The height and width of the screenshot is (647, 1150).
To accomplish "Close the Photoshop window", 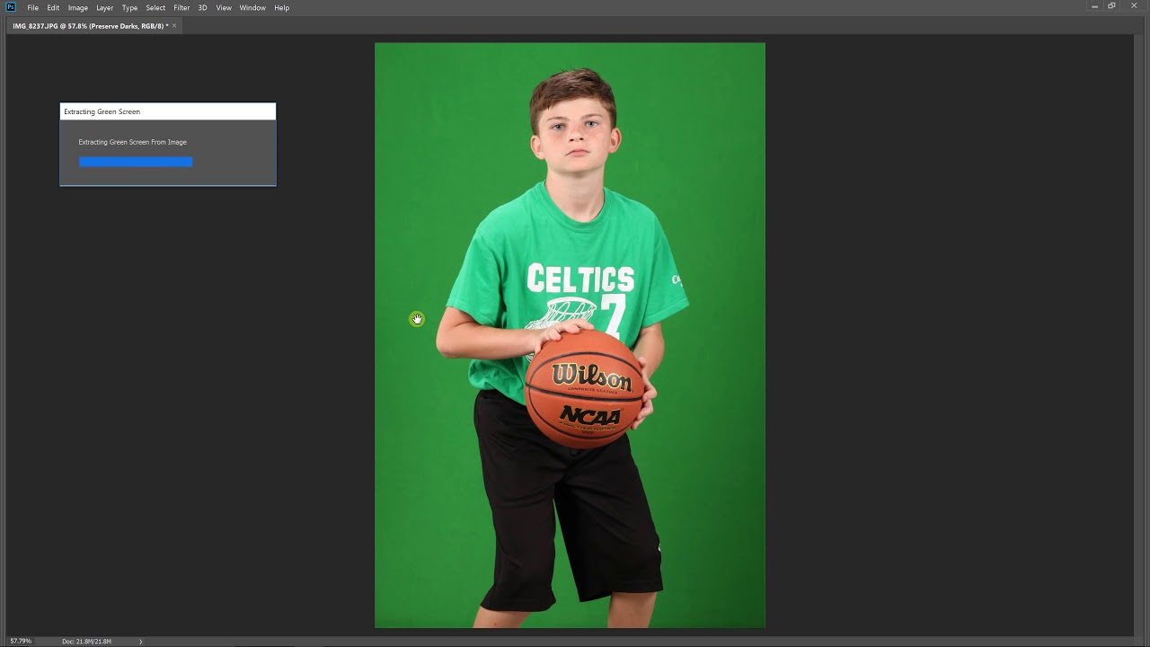I will click(x=1135, y=6).
